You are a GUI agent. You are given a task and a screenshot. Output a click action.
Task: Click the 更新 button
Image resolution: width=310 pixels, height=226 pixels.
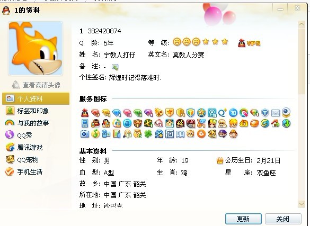[x=243, y=219]
